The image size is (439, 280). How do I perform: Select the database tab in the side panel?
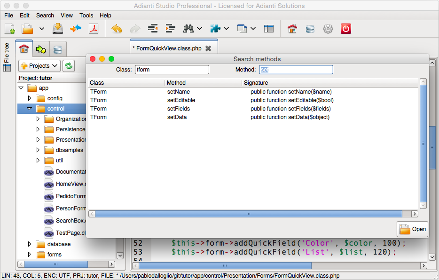(x=58, y=49)
